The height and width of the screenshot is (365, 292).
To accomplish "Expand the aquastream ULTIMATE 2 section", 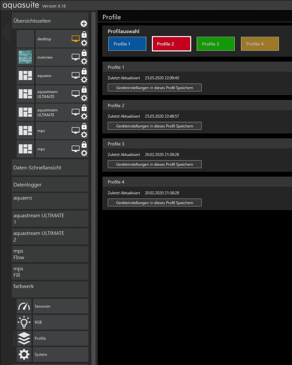I will [50, 236].
